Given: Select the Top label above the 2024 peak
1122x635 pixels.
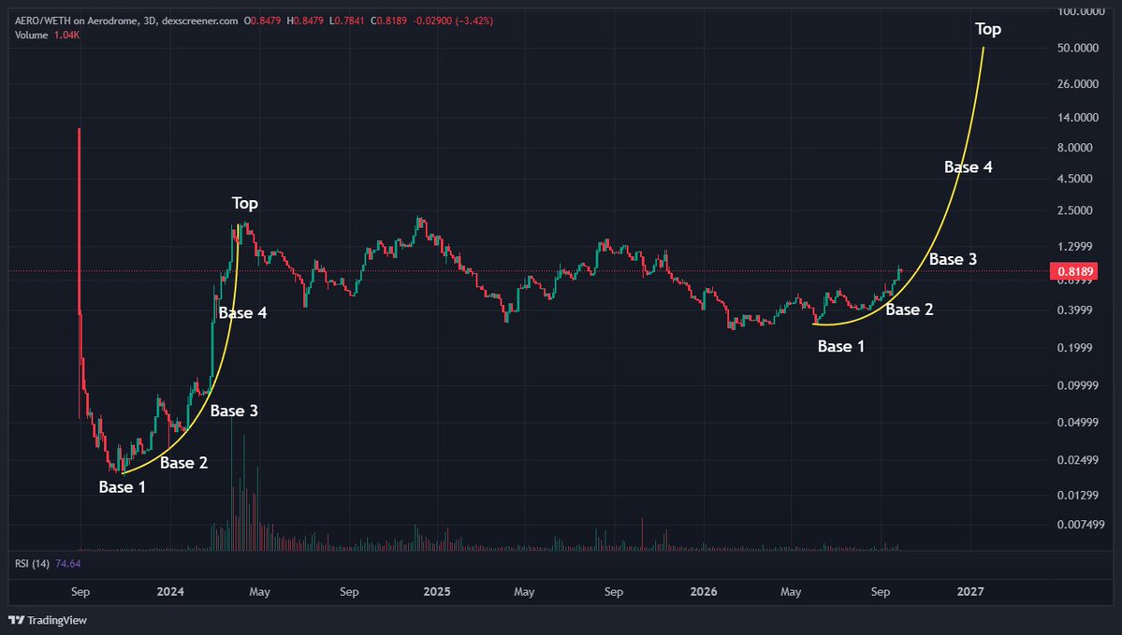Looking at the screenshot, I should [x=245, y=203].
